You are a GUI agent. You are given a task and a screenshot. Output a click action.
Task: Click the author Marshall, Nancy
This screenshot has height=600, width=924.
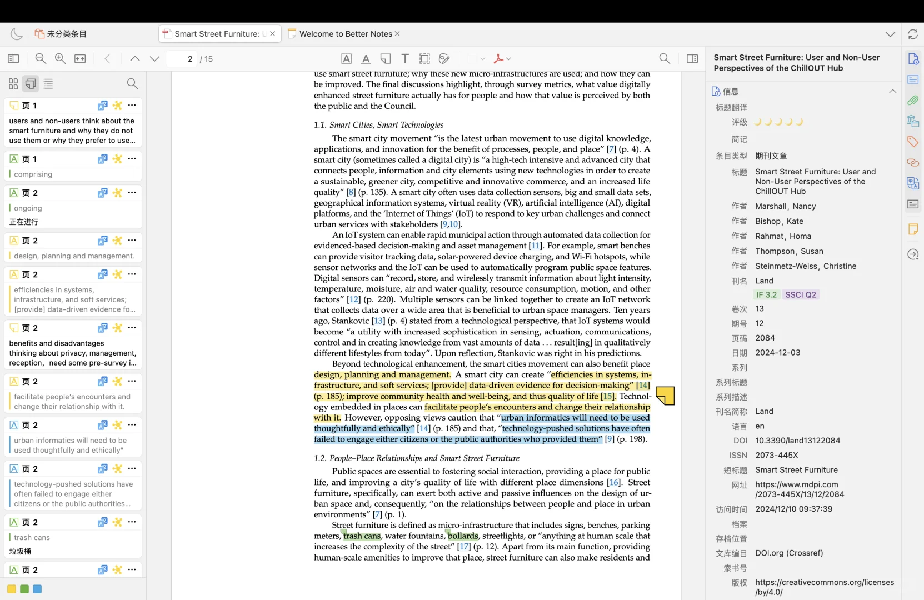[x=785, y=206]
